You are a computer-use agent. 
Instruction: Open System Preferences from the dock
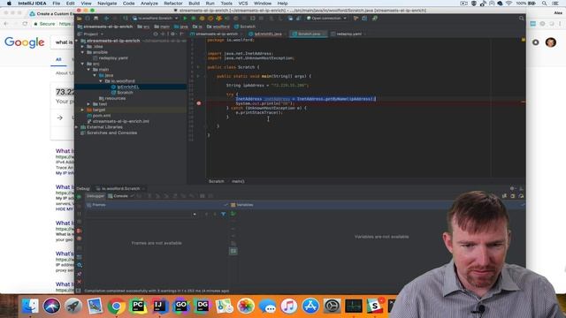tap(333, 307)
